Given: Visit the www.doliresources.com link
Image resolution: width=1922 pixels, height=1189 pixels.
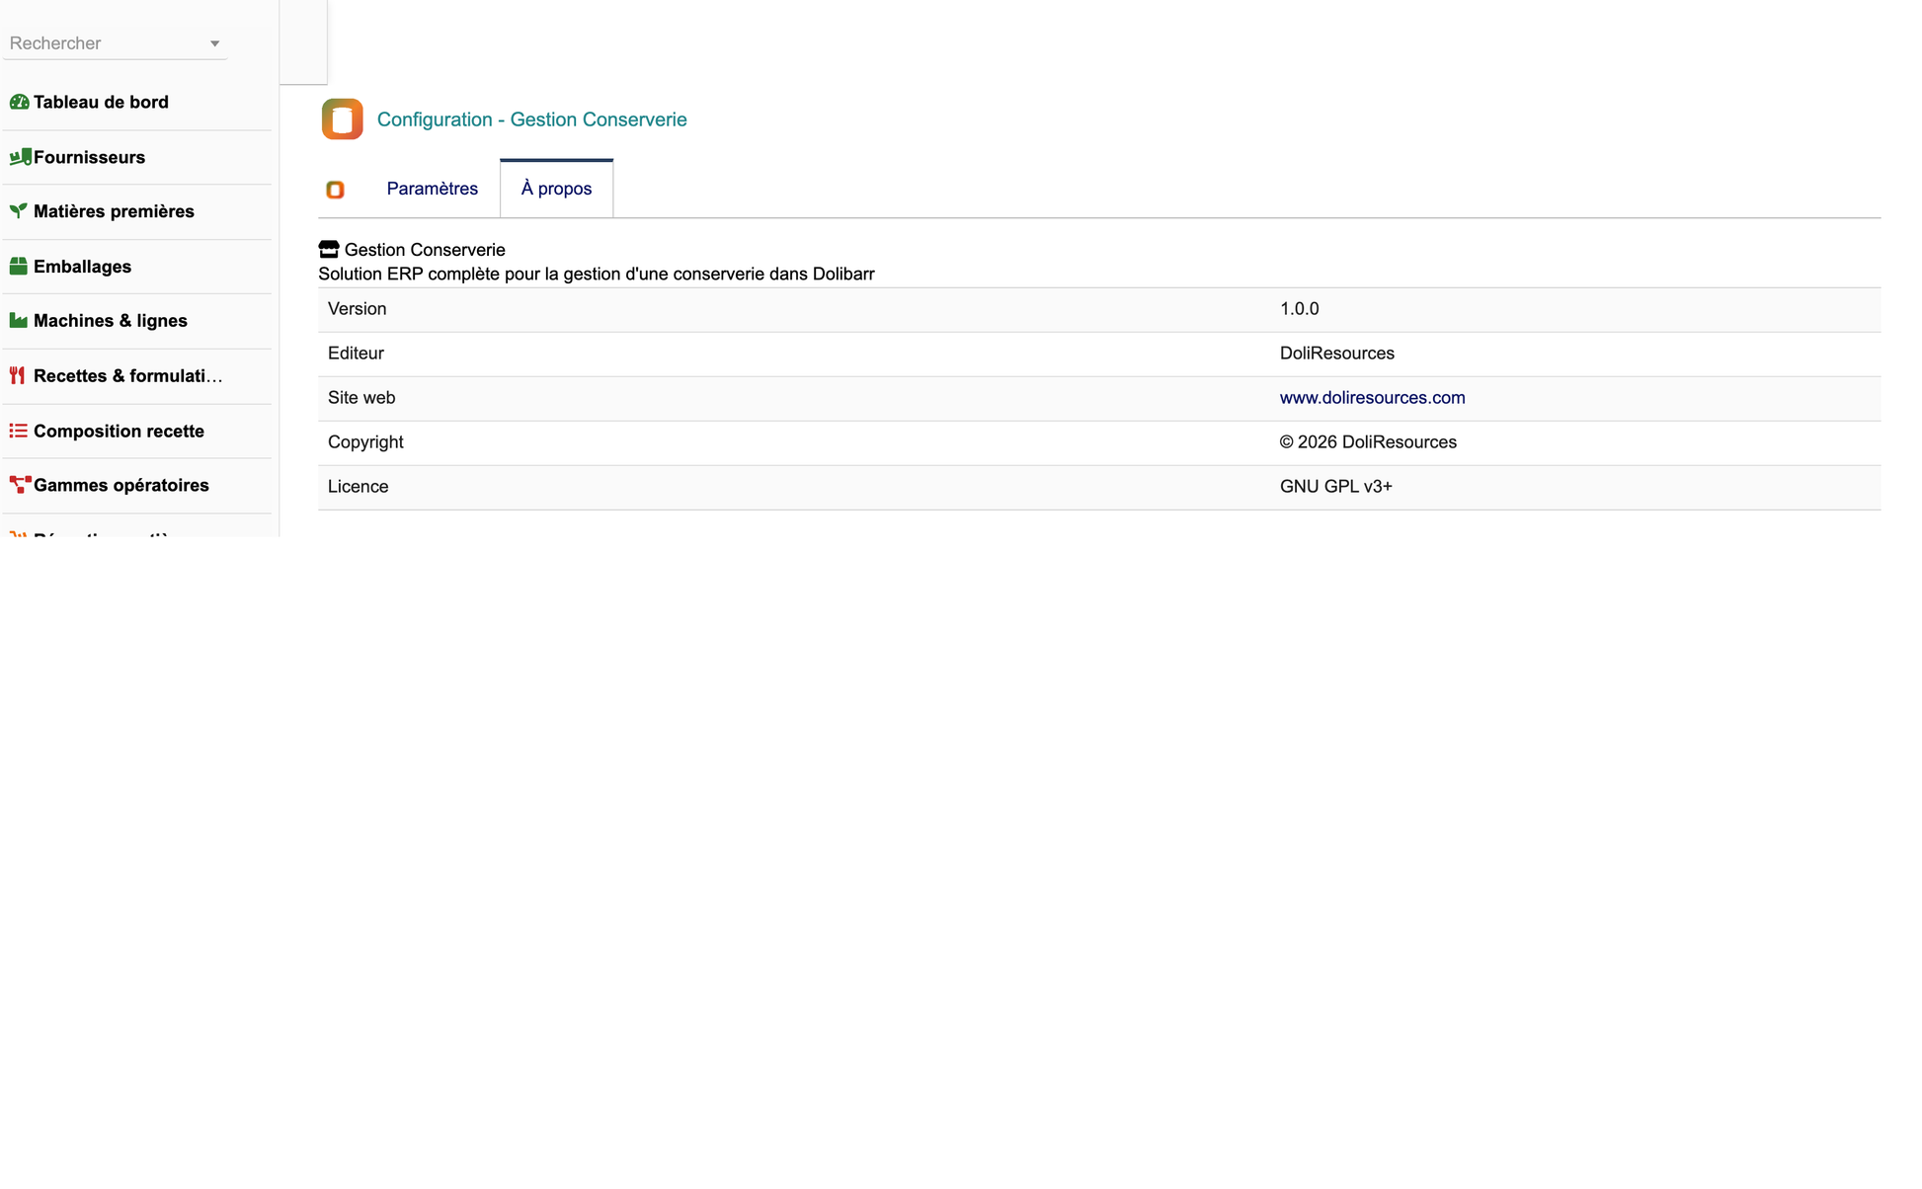Looking at the screenshot, I should tap(1373, 398).
